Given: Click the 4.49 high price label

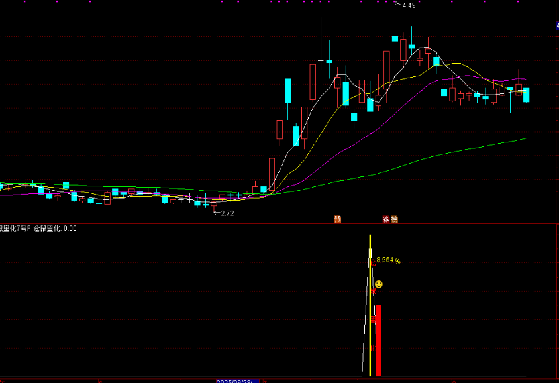Looking at the screenshot, I should [409, 6].
